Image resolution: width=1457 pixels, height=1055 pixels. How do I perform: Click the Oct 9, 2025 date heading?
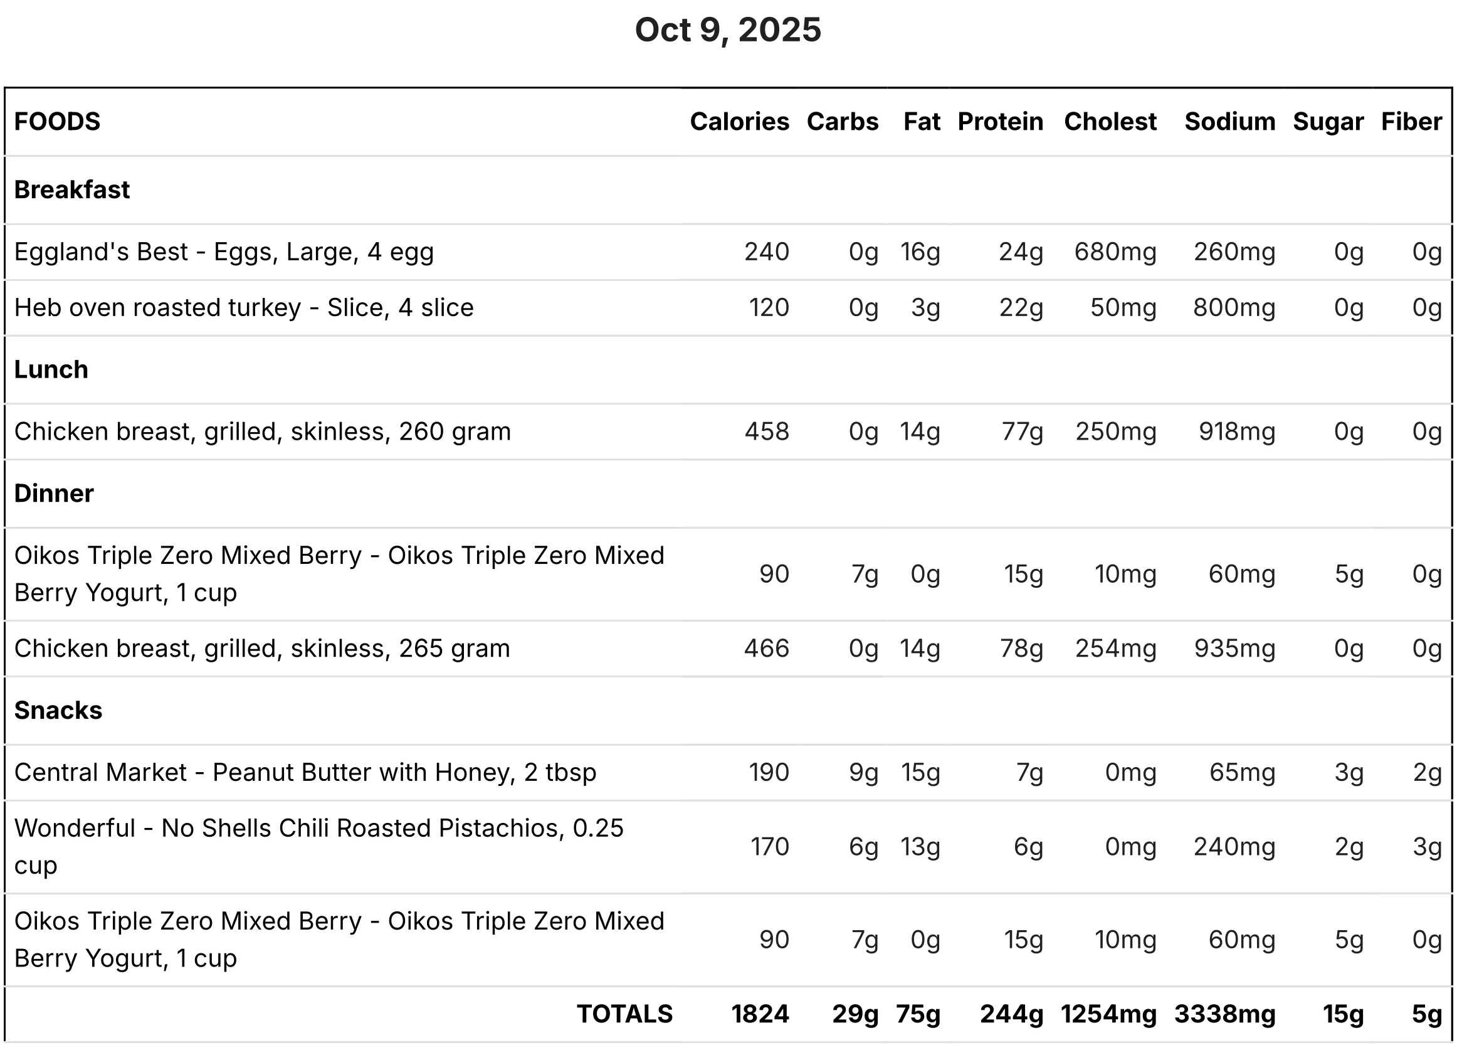(728, 29)
